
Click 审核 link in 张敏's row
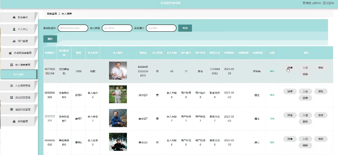272,71
